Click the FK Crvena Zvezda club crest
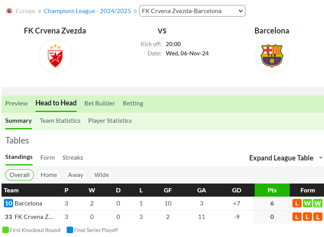The width and height of the screenshot is (324, 237). point(55,56)
